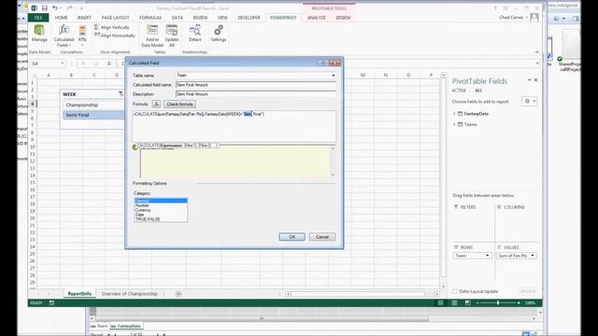Screen dimensions: 598x336
Task: Expand the Teams table in field list
Action: click(454, 124)
